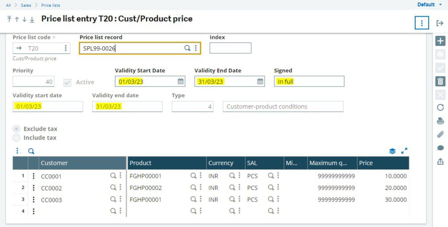Image resolution: width=448 pixels, height=227 pixels.
Task: Open attachments with the paperclip icon
Action: pos(440,135)
